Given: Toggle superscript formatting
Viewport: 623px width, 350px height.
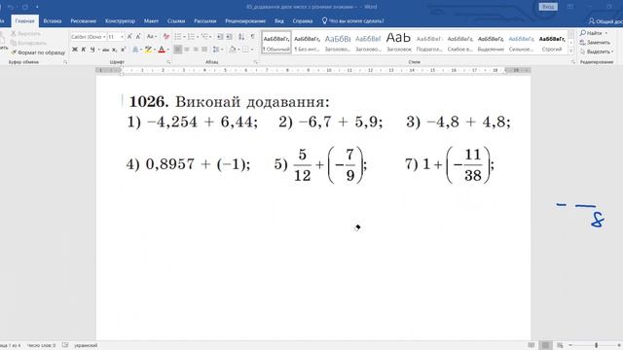Looking at the screenshot, I should point(124,50).
